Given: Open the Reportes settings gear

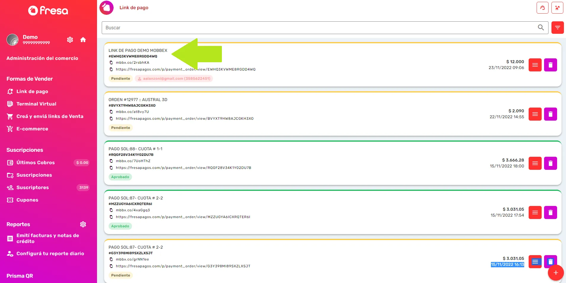Looking at the screenshot, I should pos(83,224).
